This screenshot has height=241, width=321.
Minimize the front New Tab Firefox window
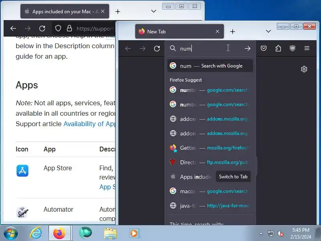pos(283,27)
